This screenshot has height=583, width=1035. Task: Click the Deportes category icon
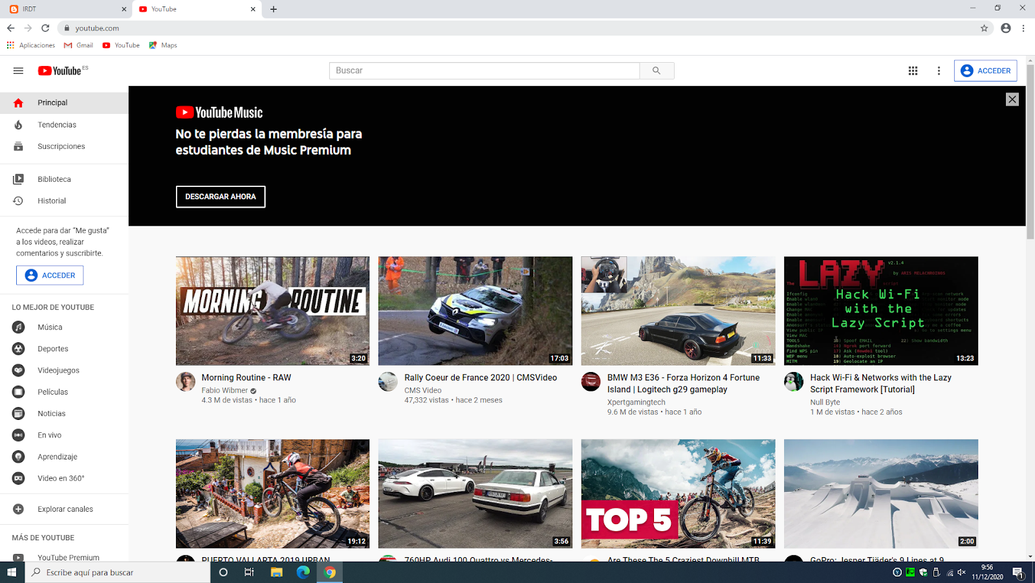[18, 349]
